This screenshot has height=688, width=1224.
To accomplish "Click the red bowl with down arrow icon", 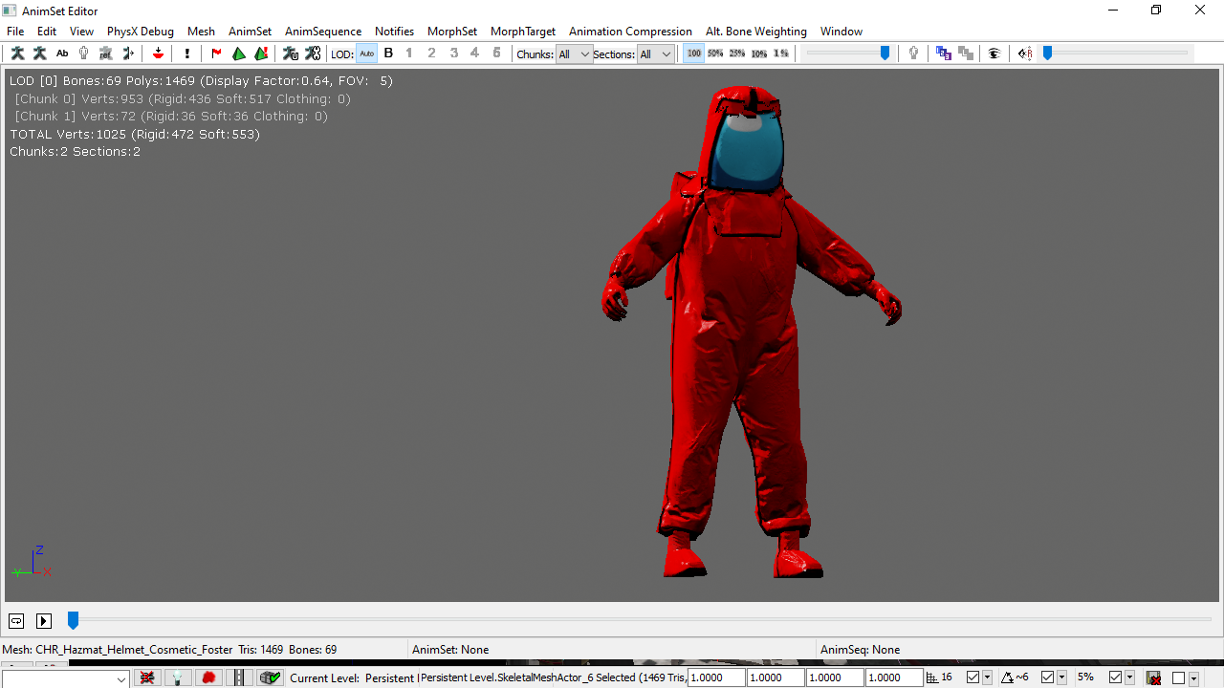I will (x=158, y=54).
